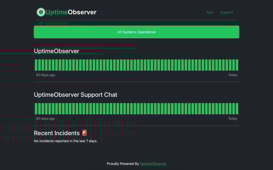Click the All Systems Operational banner

coord(136,32)
